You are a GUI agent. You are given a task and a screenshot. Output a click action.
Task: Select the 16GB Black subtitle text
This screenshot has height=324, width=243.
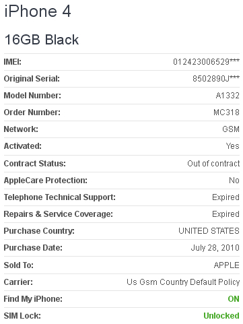(x=42, y=40)
